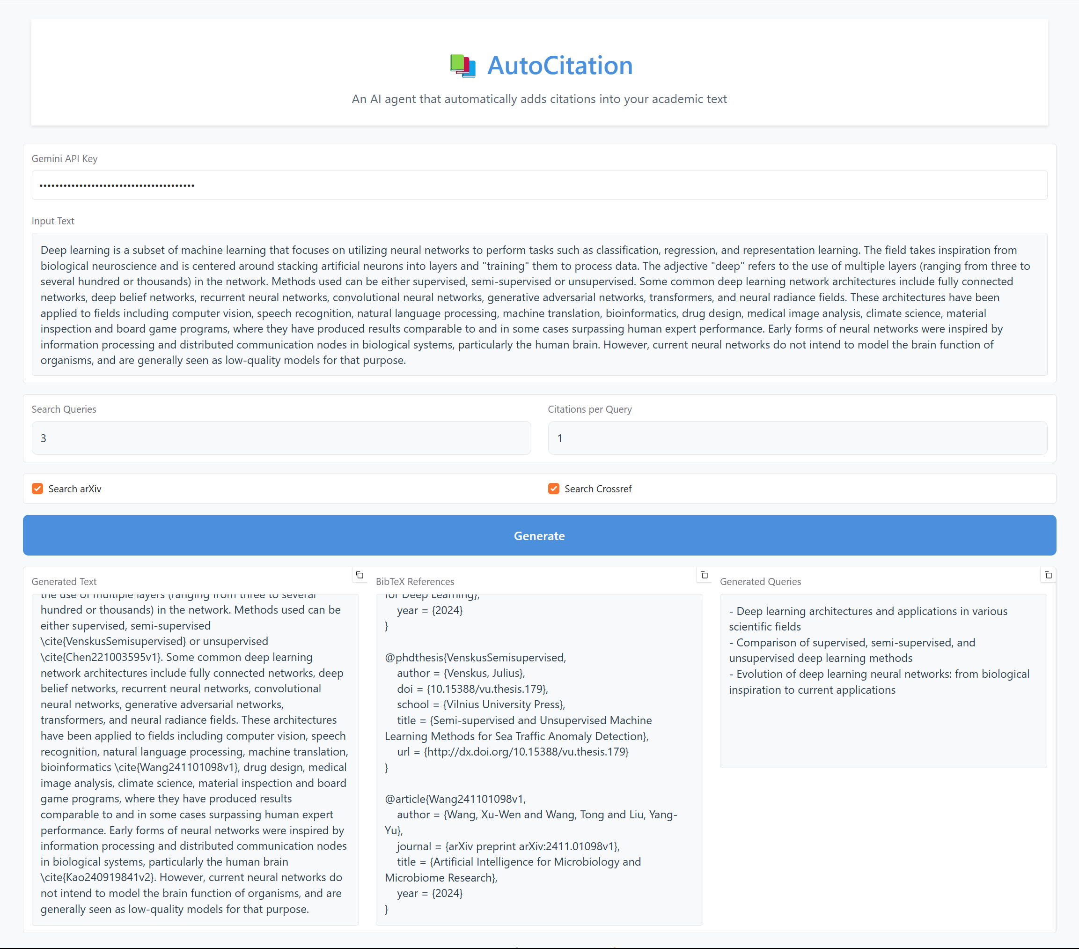Image resolution: width=1079 pixels, height=949 pixels.
Task: Click "BibTeX References" panel label
Action: pos(415,581)
